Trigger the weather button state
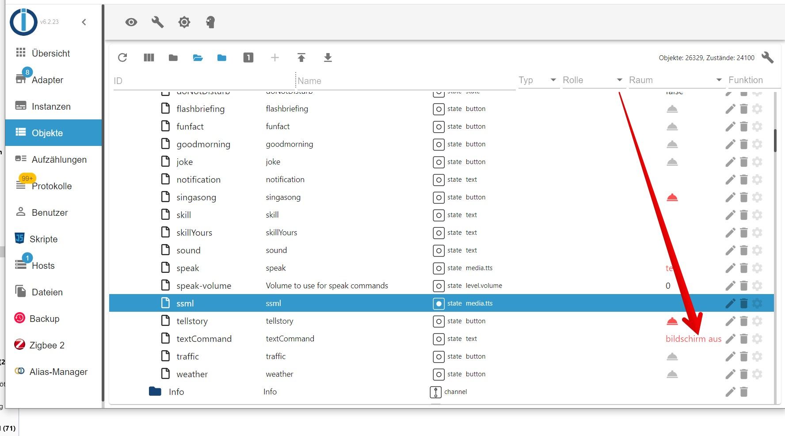The image size is (785, 436). click(672, 374)
